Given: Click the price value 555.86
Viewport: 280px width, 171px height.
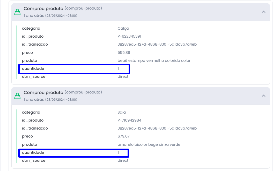Looking at the screenshot, I should coord(124,53).
